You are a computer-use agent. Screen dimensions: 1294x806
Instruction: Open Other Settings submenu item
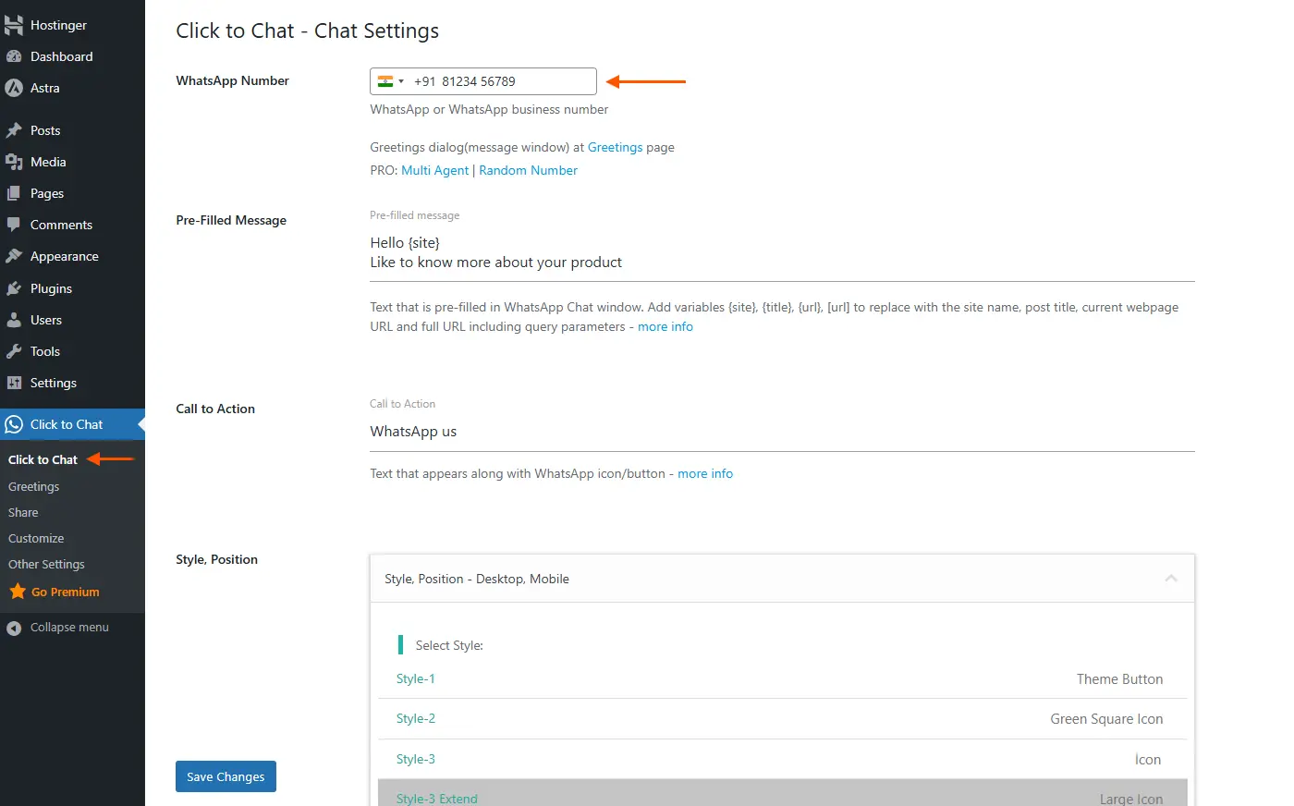(46, 564)
